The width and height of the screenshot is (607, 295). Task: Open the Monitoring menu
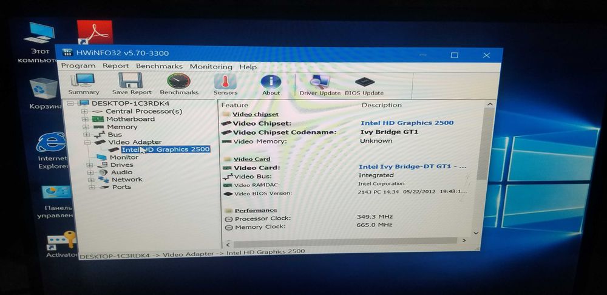point(211,67)
